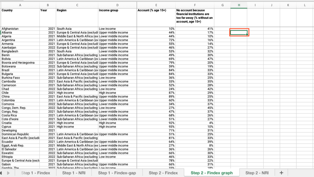
Task: Click the Armenia country cell
Action: (x=20, y=44)
